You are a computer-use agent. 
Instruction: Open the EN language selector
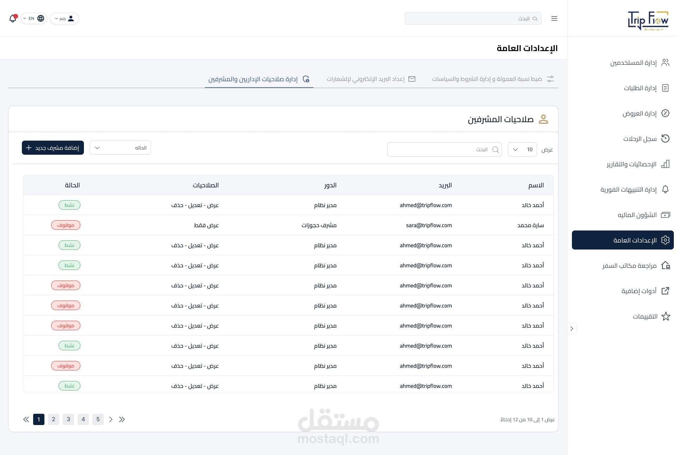click(x=34, y=18)
